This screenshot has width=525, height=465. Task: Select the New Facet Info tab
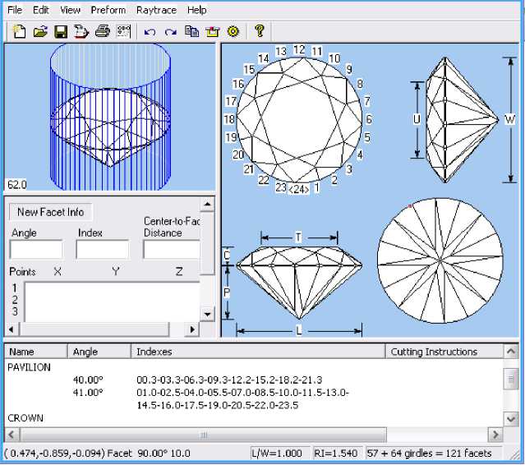click(50, 212)
